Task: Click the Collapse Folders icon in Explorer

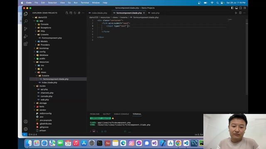Action: point(79,13)
